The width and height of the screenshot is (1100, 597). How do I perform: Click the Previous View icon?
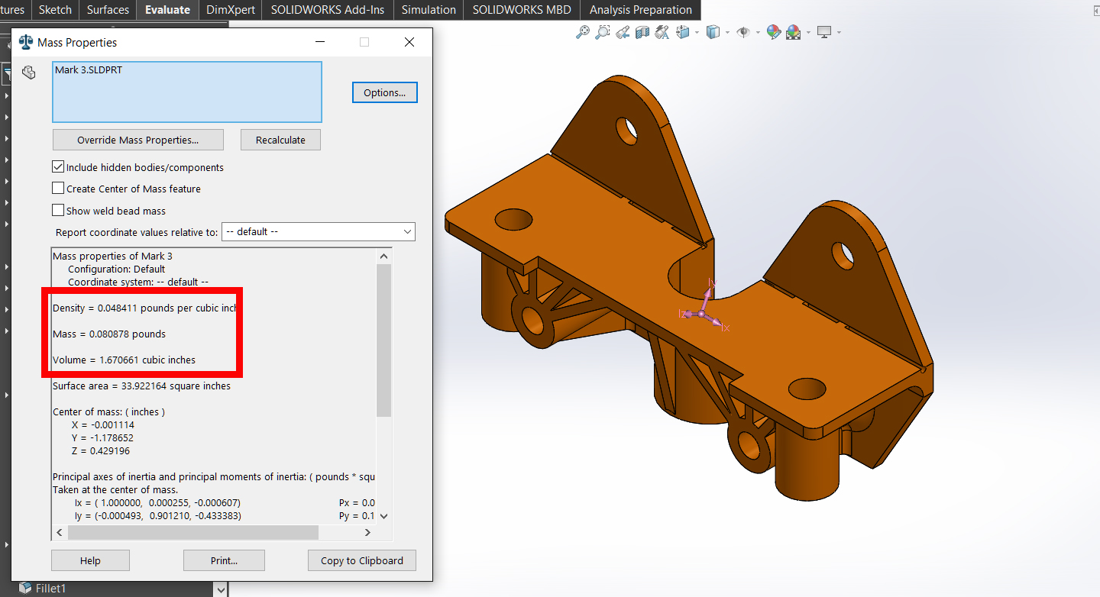click(623, 32)
